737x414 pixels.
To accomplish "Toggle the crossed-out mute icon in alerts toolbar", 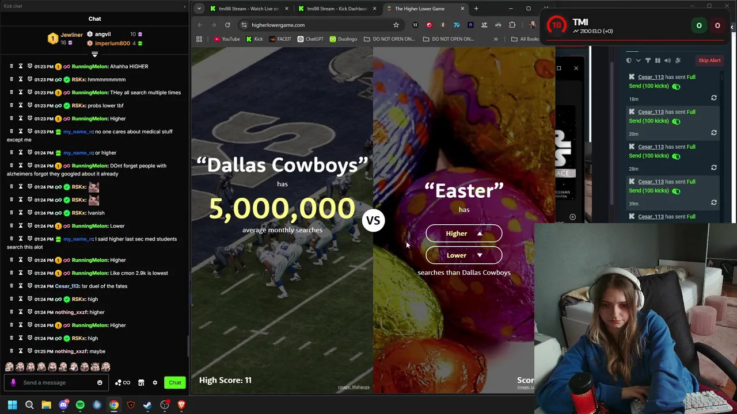I will click(x=678, y=60).
